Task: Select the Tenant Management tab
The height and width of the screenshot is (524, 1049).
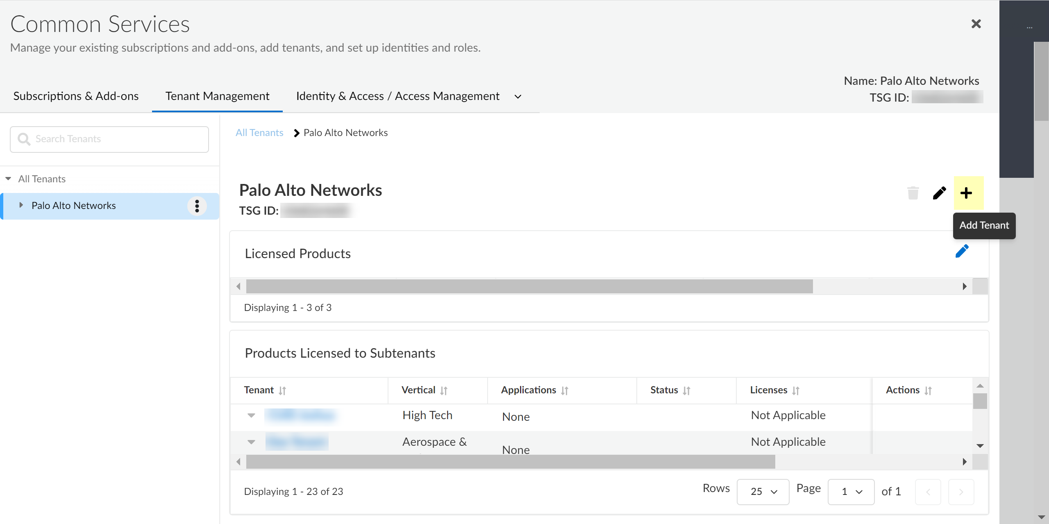Action: click(x=217, y=96)
